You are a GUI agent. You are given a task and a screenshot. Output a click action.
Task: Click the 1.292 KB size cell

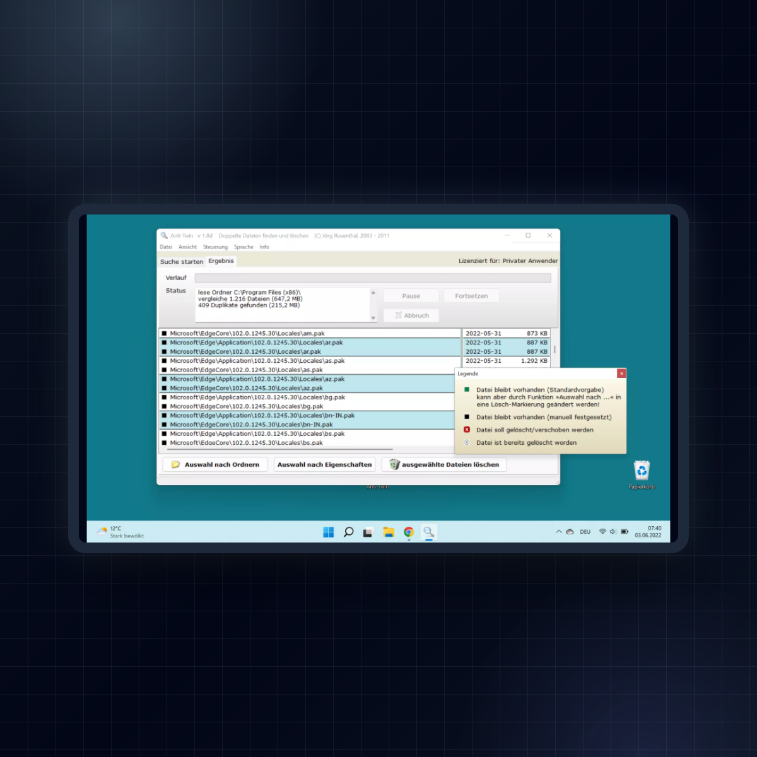click(534, 361)
